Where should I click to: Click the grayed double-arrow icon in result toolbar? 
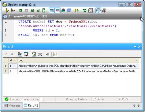12,54
